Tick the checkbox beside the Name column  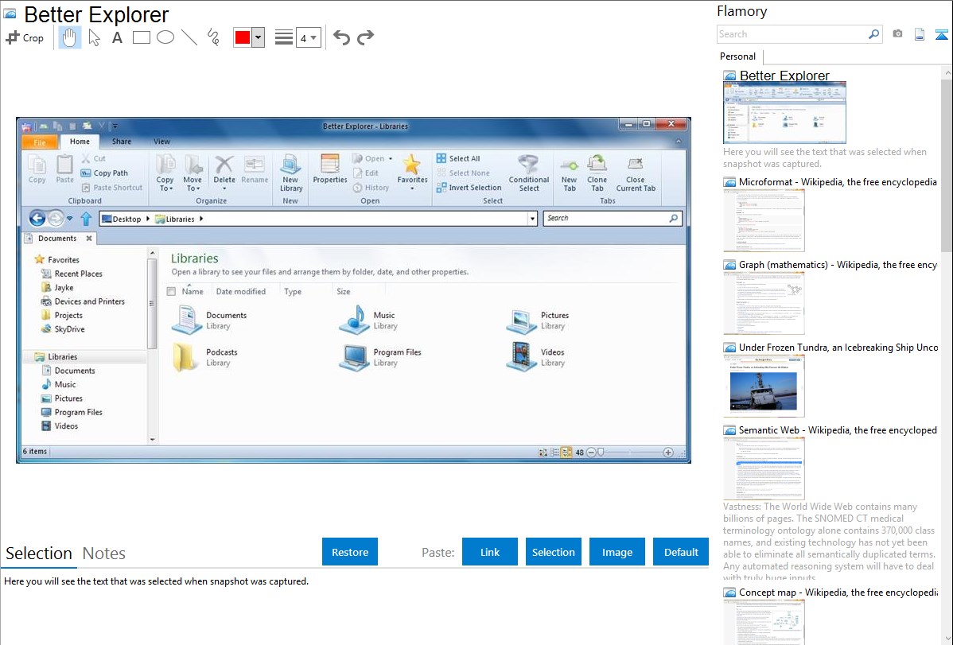pos(171,292)
